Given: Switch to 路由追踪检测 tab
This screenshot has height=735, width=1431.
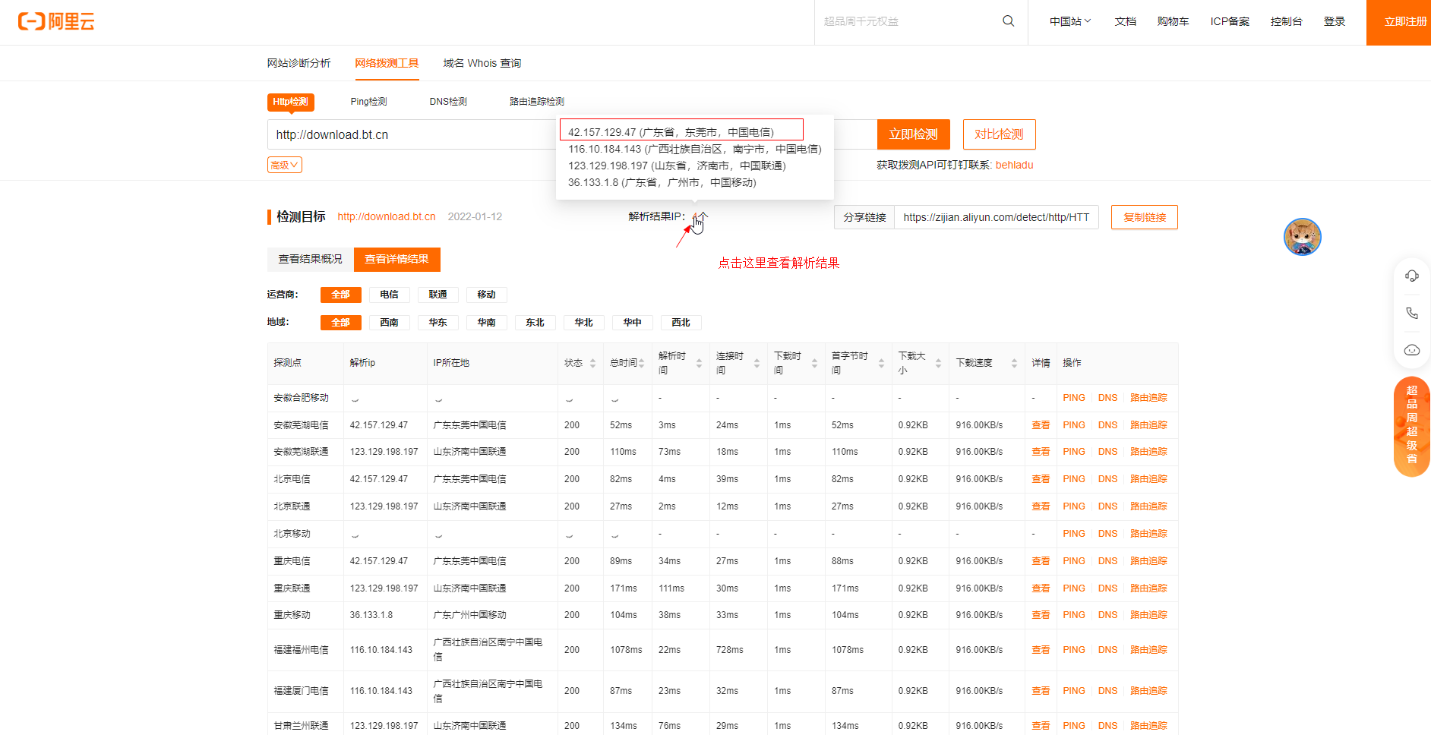Looking at the screenshot, I should click(x=536, y=102).
